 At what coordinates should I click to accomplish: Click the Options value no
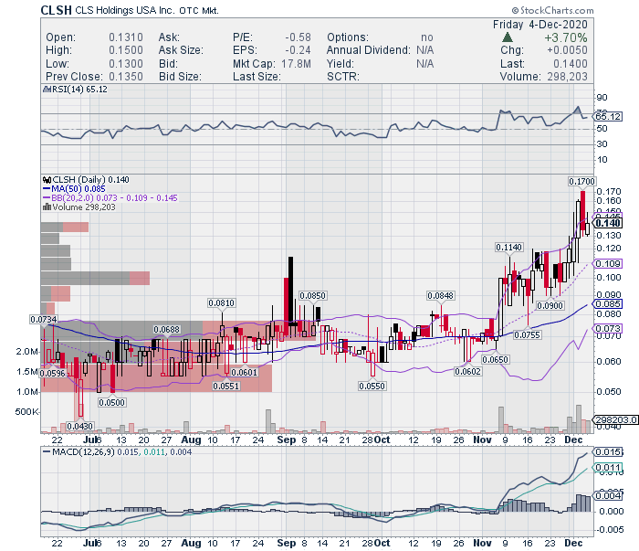pos(427,37)
